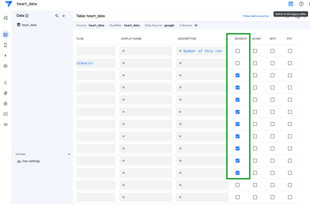Open the deploy rocket icon in sidebar
310x204 pixels.
click(5, 18)
